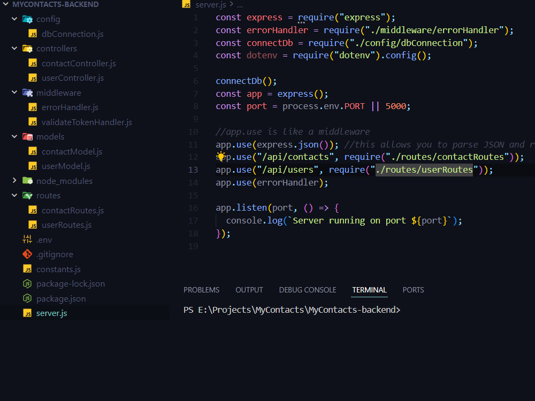
Task: Click server.js in the breadcrumb path
Action: pos(210,5)
